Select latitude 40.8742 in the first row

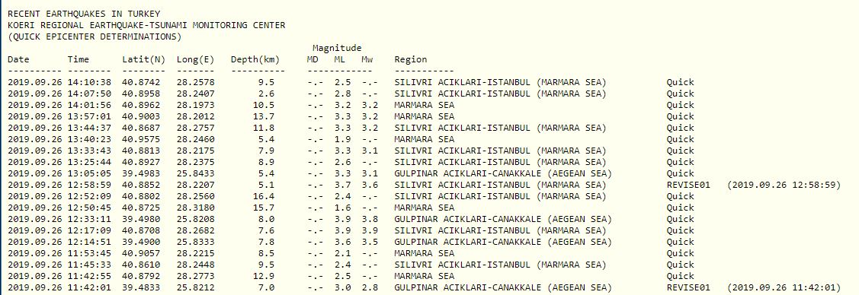tap(141, 82)
